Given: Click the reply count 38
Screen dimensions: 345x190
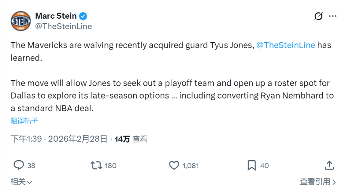Looking at the screenshot, I should tap(31, 166).
